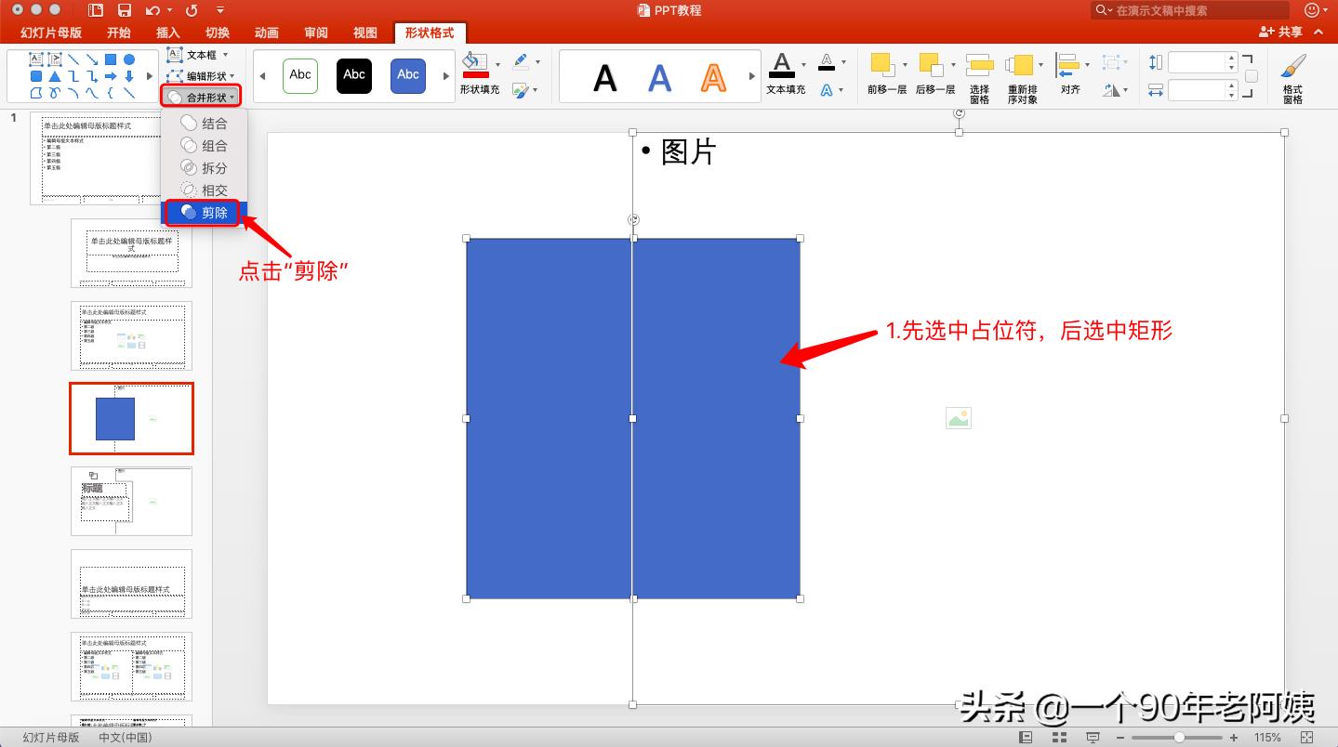This screenshot has height=747, width=1338.
Task: Click the shape outline pencil icon
Action: pyautogui.click(x=523, y=62)
